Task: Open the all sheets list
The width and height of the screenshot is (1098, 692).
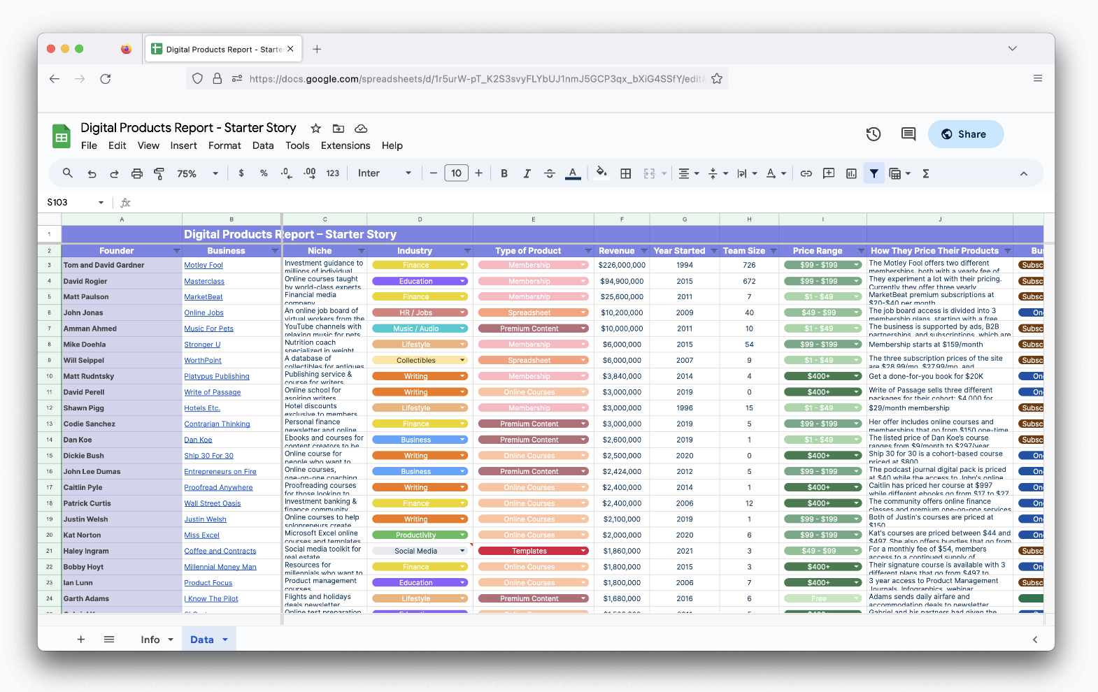Action: [x=109, y=640]
